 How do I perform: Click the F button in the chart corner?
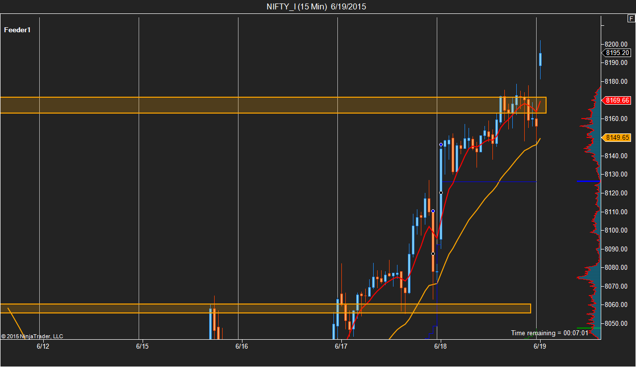[631, 18]
